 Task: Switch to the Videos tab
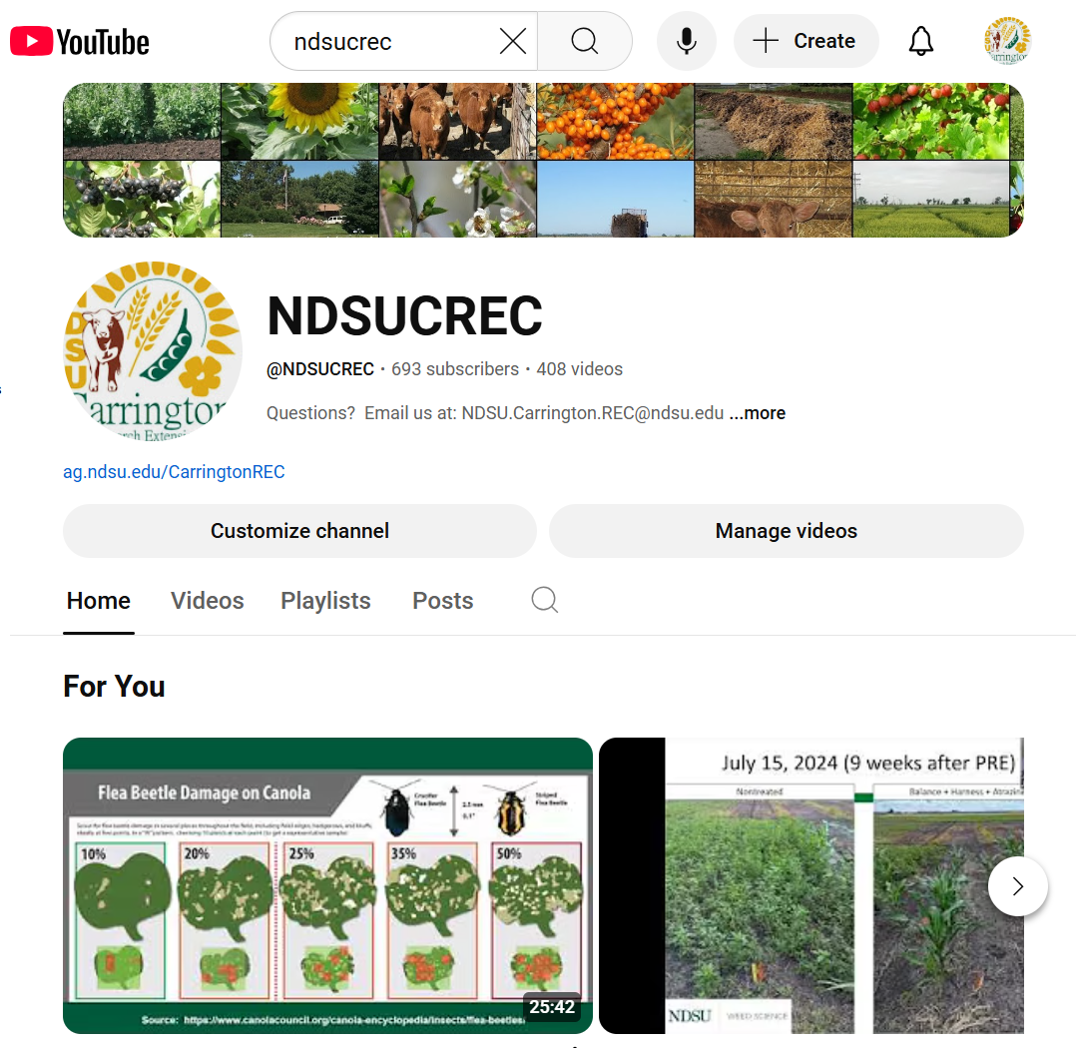pos(208,601)
